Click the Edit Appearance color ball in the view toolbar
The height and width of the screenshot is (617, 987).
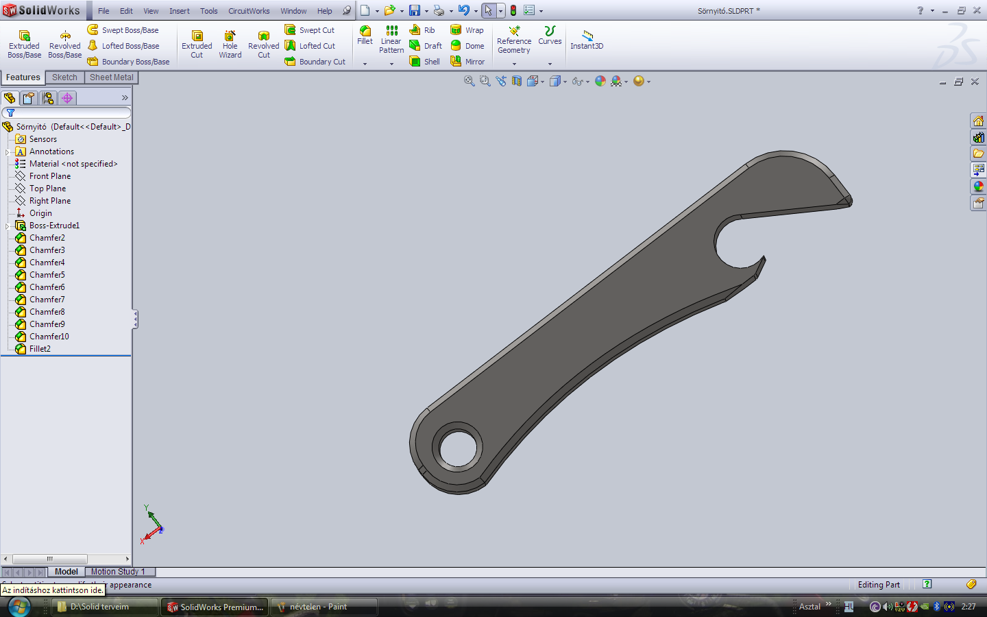tap(600, 81)
